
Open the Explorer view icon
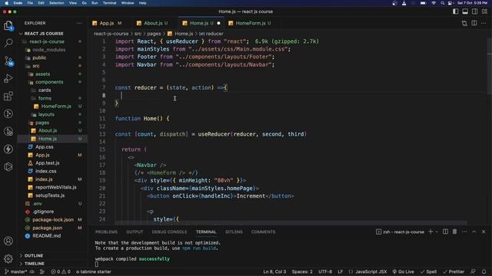(8, 25)
